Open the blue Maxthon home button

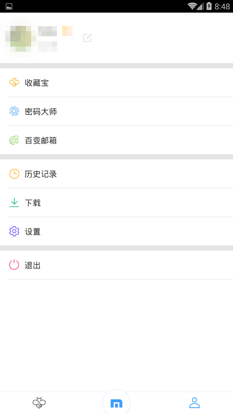pos(116,403)
